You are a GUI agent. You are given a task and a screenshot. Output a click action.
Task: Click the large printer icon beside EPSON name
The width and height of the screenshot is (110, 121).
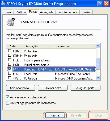(x=11, y=22)
